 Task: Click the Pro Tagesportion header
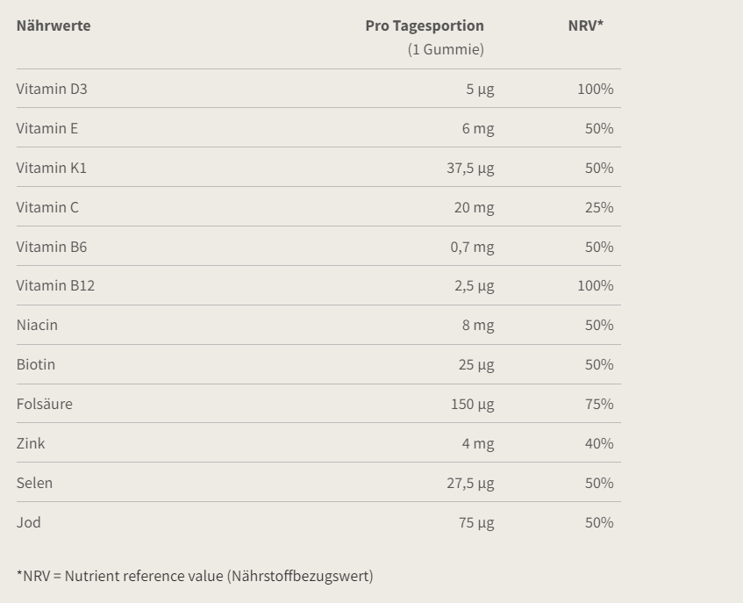click(x=425, y=25)
